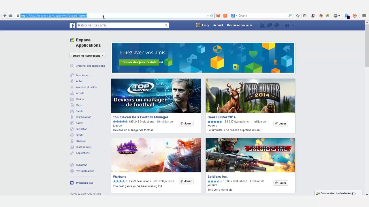Go to Vos applications in sidebar
369x207 pixels.
[85, 171]
